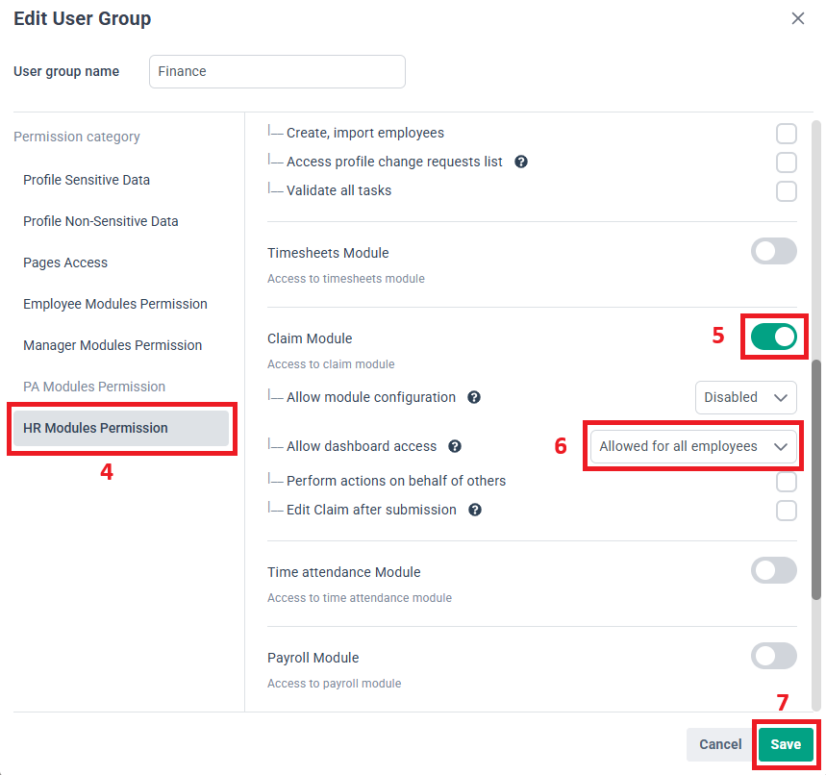Turn on the Payroll Module toggle
826x775 pixels.
pyautogui.click(x=773, y=656)
